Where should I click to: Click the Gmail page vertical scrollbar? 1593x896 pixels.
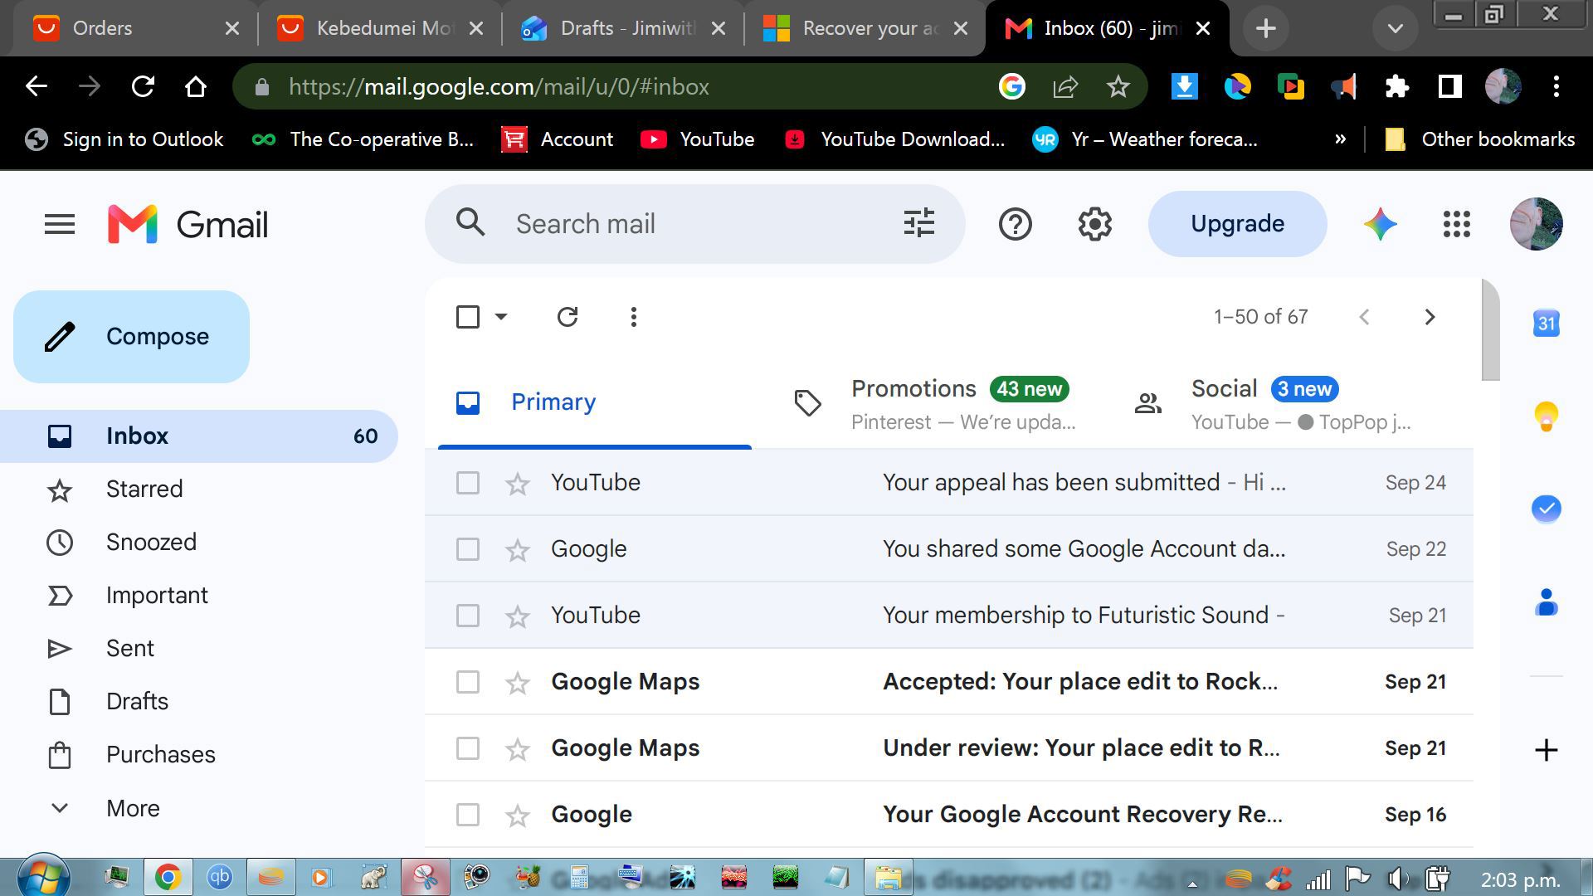coord(1490,330)
